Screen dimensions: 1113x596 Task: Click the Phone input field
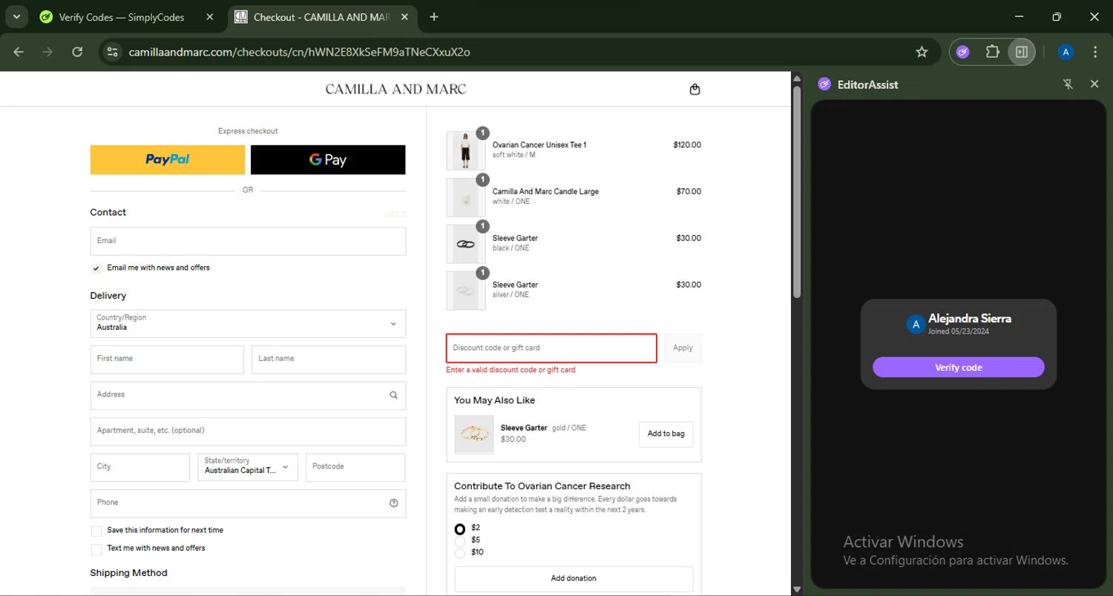tap(248, 503)
